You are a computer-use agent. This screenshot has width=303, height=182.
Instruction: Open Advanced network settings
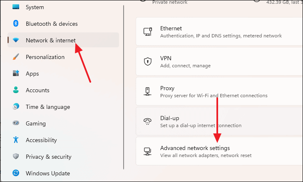(219, 151)
